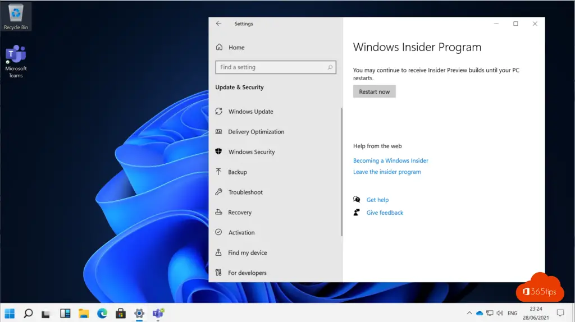Open the Widgets panel from taskbar
Viewport: 575px width, 322px height.
click(65, 313)
